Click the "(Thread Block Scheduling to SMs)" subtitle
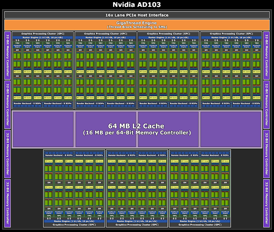 coord(137,27)
